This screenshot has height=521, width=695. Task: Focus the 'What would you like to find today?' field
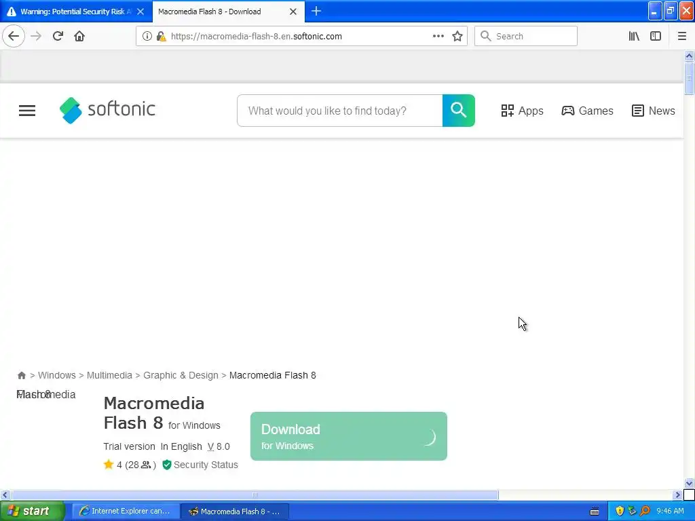pos(340,111)
